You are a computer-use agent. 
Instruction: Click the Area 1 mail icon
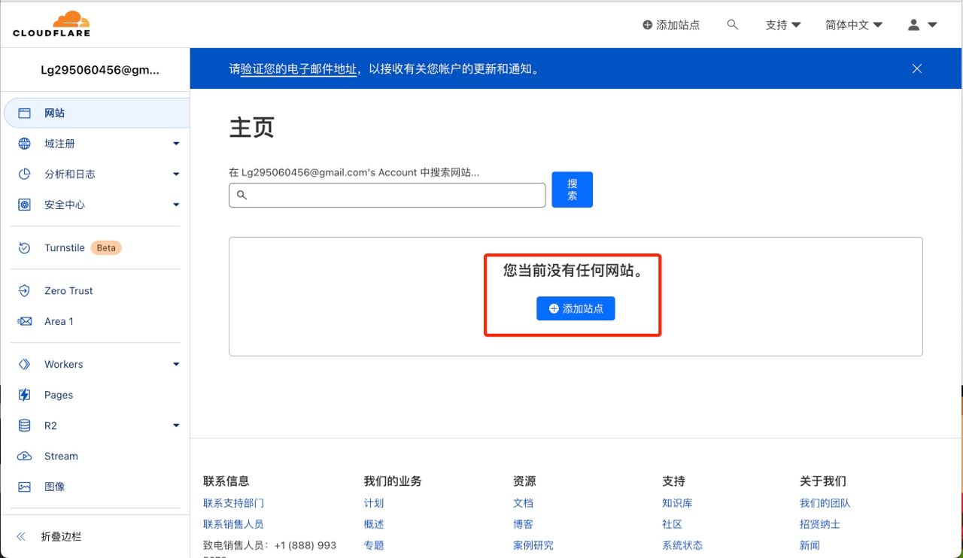tap(25, 321)
